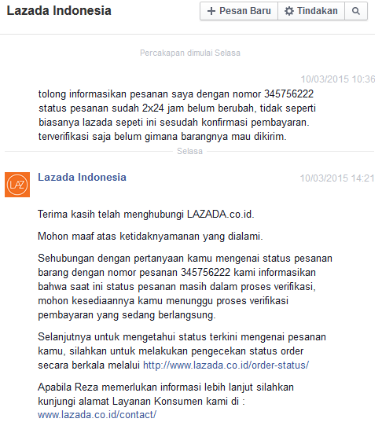Open search with the magnifier icon
The image size is (382, 426).
(356, 11)
